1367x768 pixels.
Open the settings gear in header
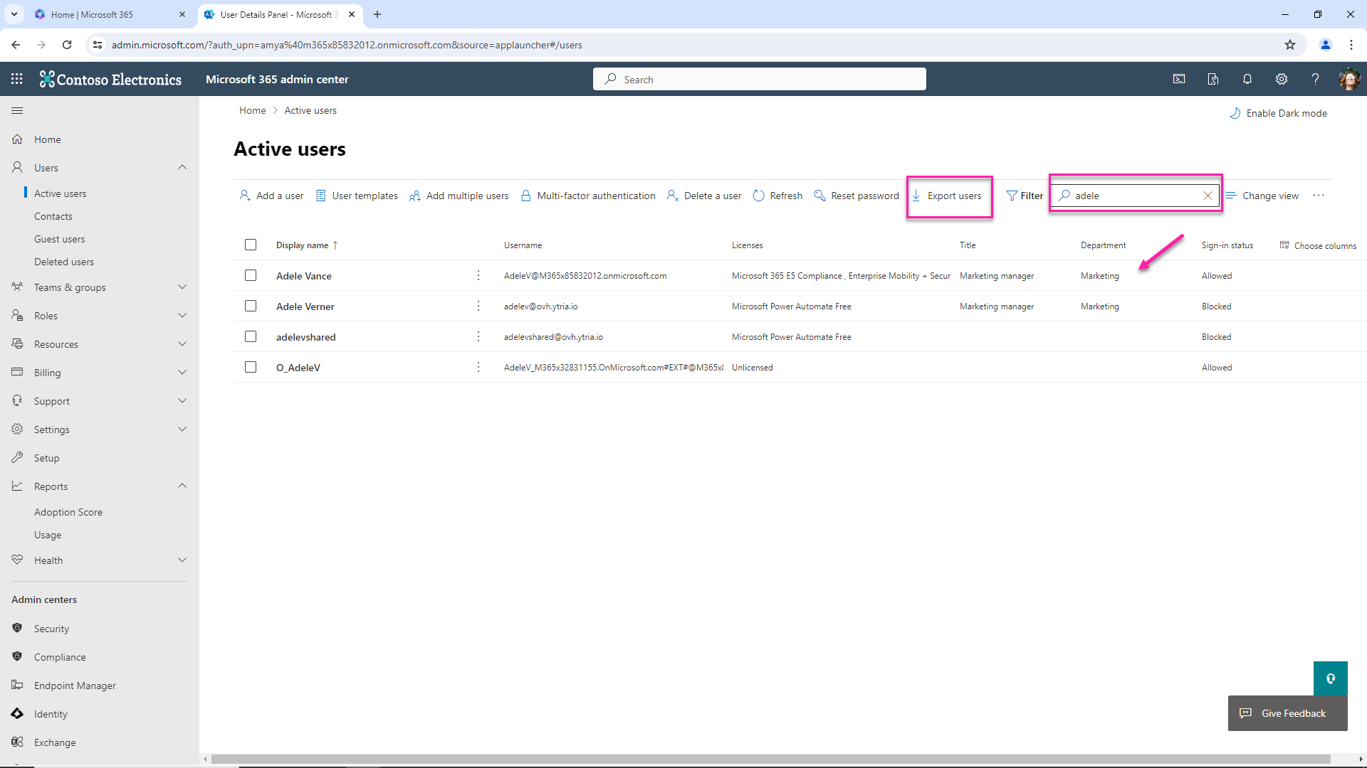tap(1282, 79)
